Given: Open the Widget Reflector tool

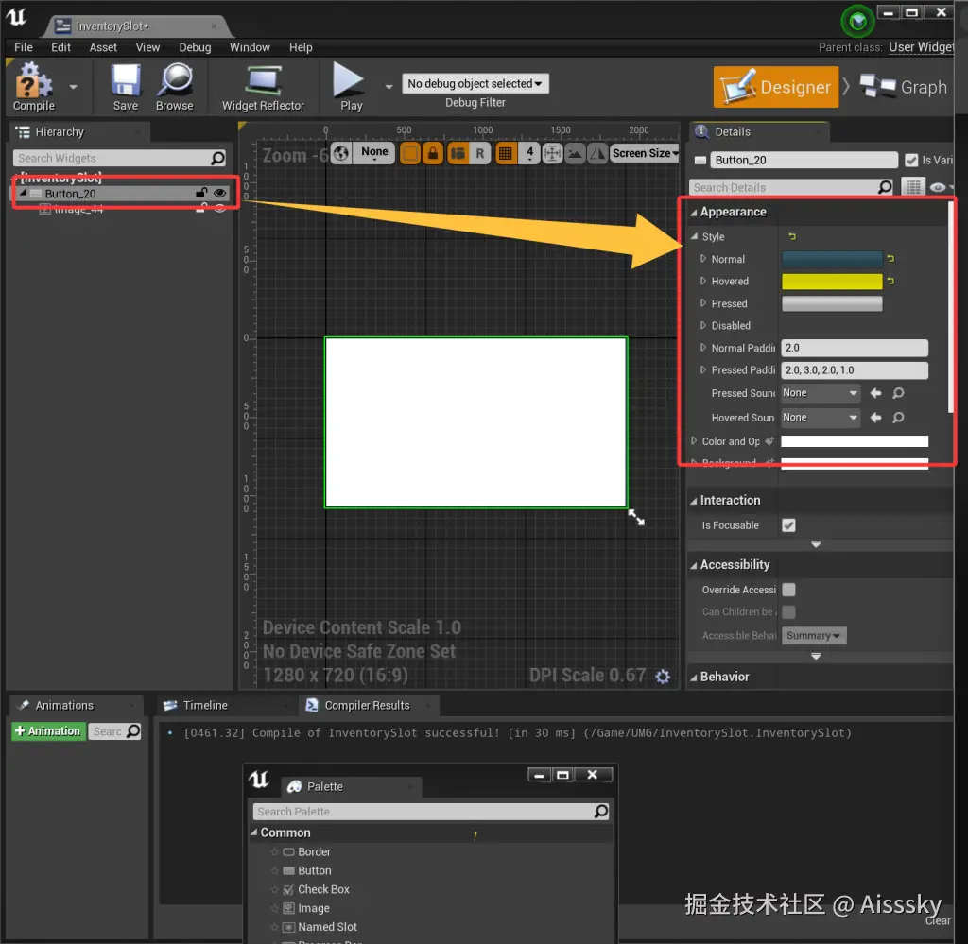Looking at the screenshot, I should coord(263,87).
